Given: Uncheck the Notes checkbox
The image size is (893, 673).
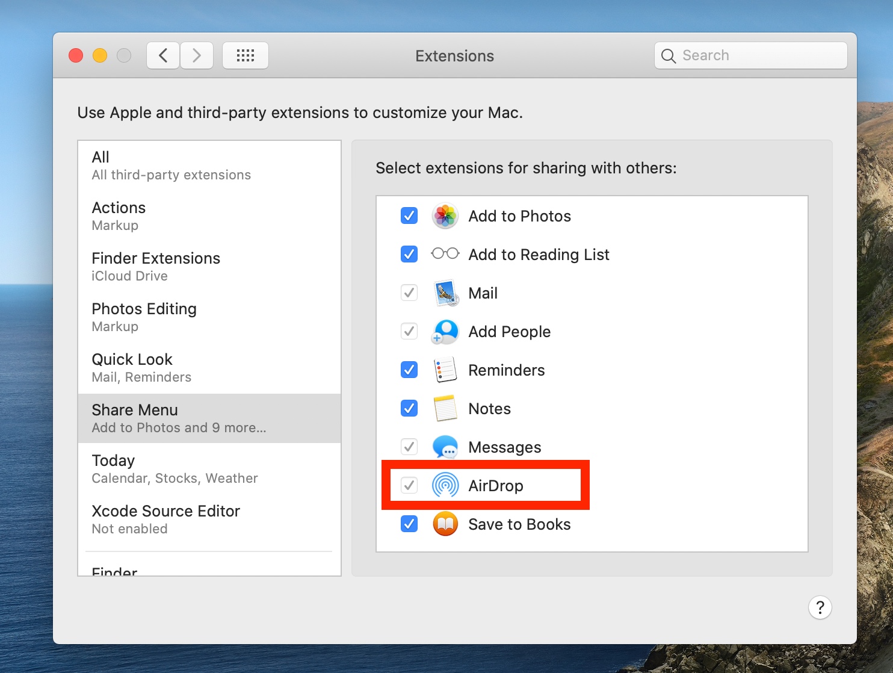Looking at the screenshot, I should point(409,408).
